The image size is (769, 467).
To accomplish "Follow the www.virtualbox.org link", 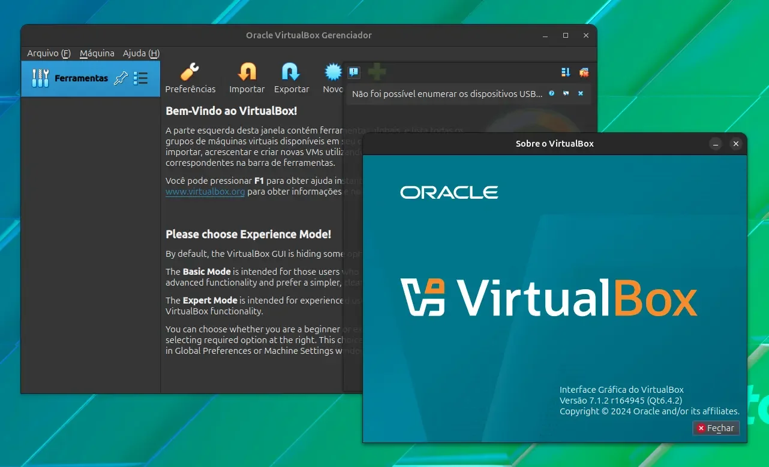I will [205, 192].
